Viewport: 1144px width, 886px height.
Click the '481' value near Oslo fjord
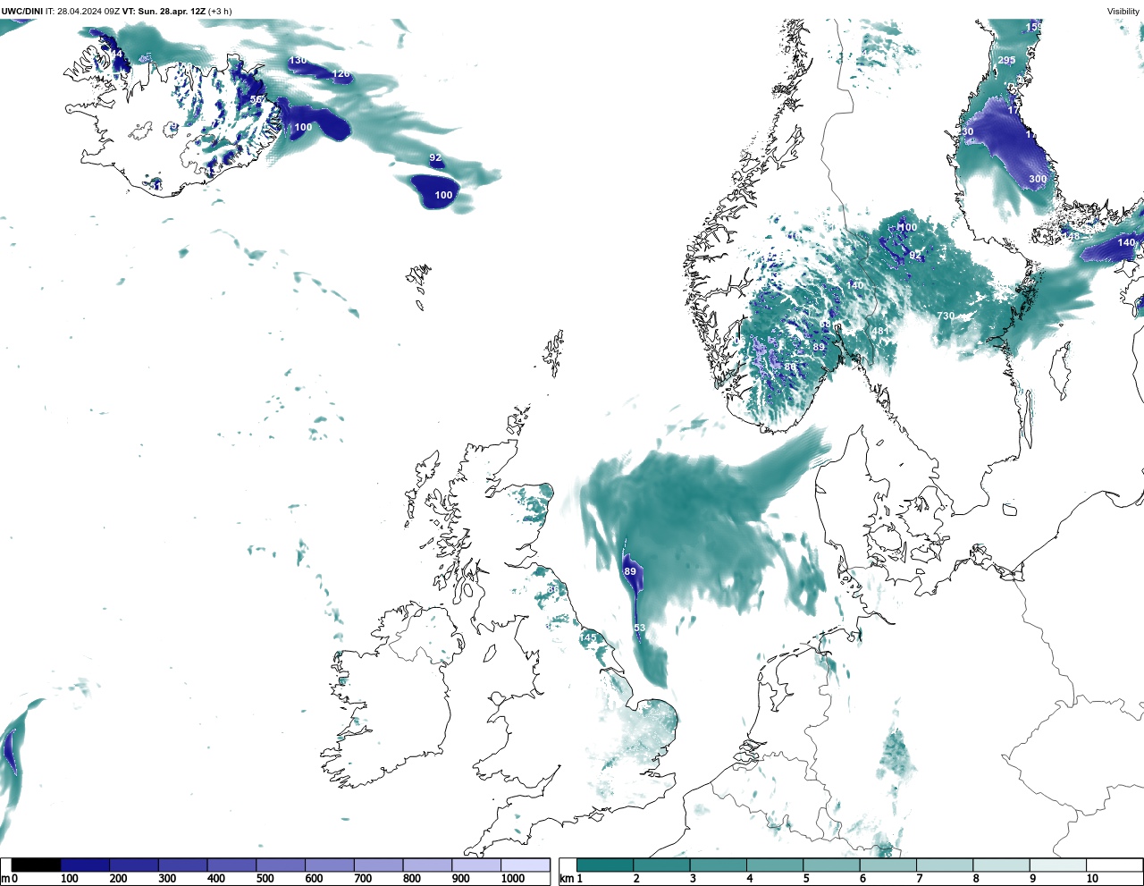(880, 332)
